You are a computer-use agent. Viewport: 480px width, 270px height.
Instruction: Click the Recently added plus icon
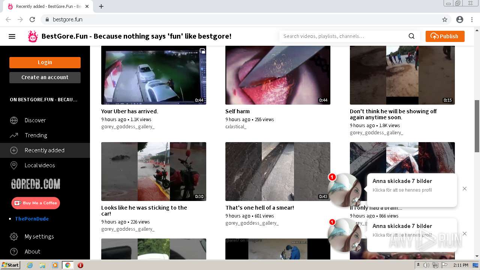14,150
